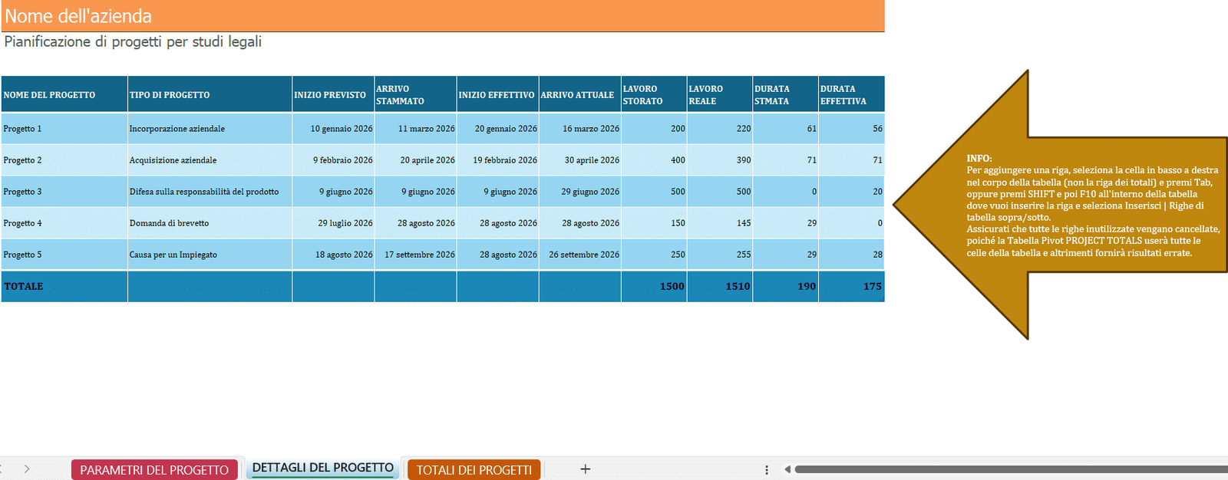
Task: Click the next sheet navigation arrow
Action: [27, 469]
